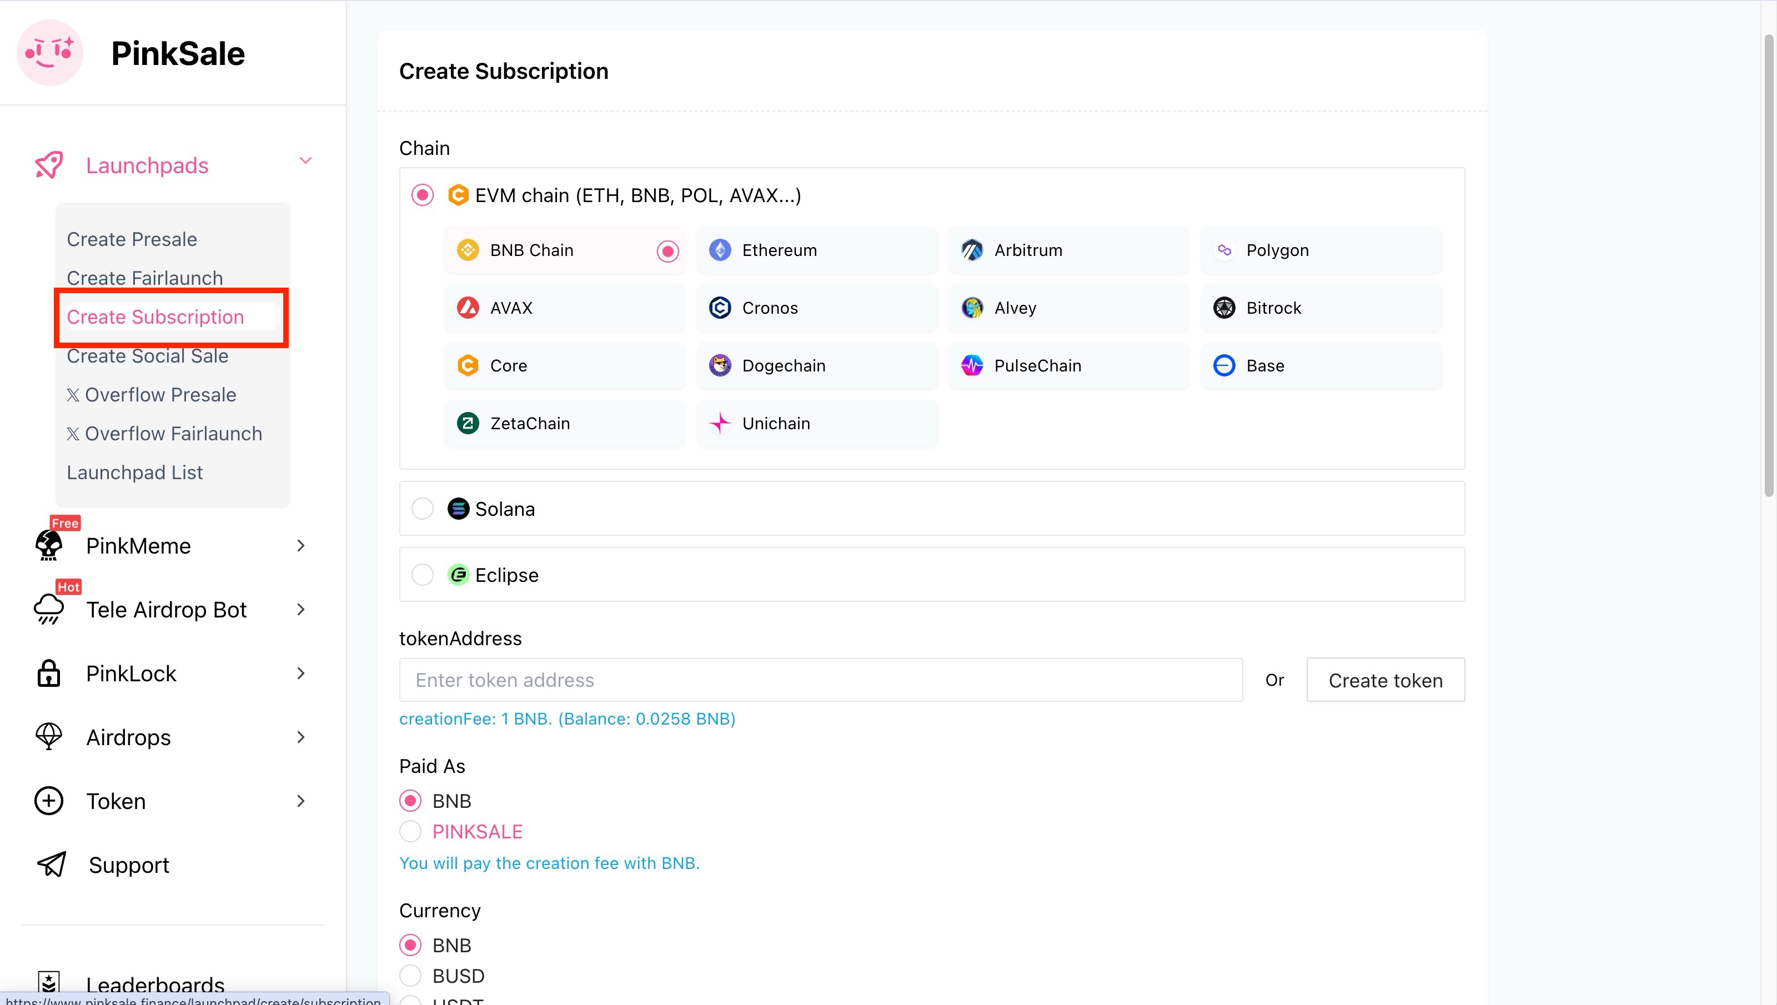Select the BNB Chain radio indicator
Viewport: 1777px width, 1005px height.
tap(667, 250)
